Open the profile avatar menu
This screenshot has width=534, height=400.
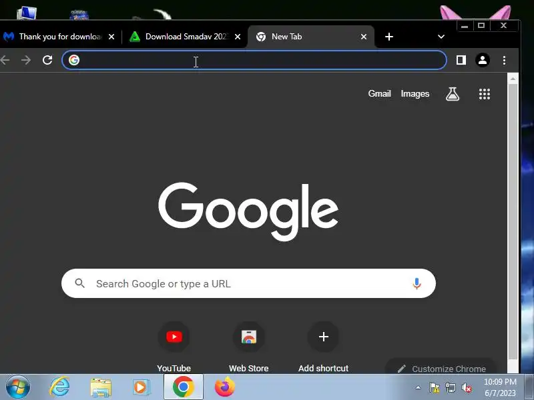pyautogui.click(x=482, y=60)
